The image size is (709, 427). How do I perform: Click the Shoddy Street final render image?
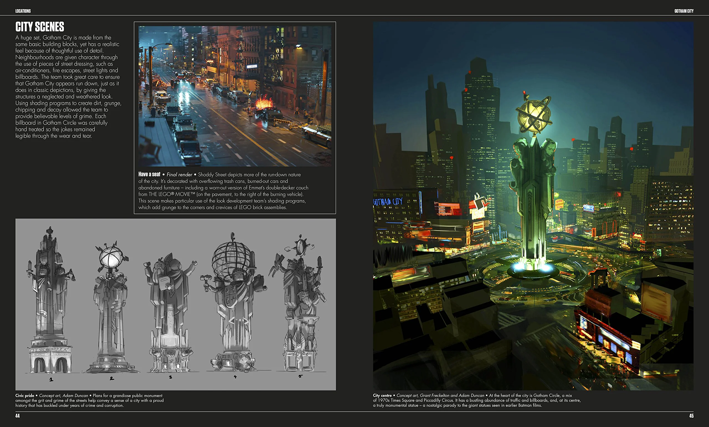click(235, 96)
